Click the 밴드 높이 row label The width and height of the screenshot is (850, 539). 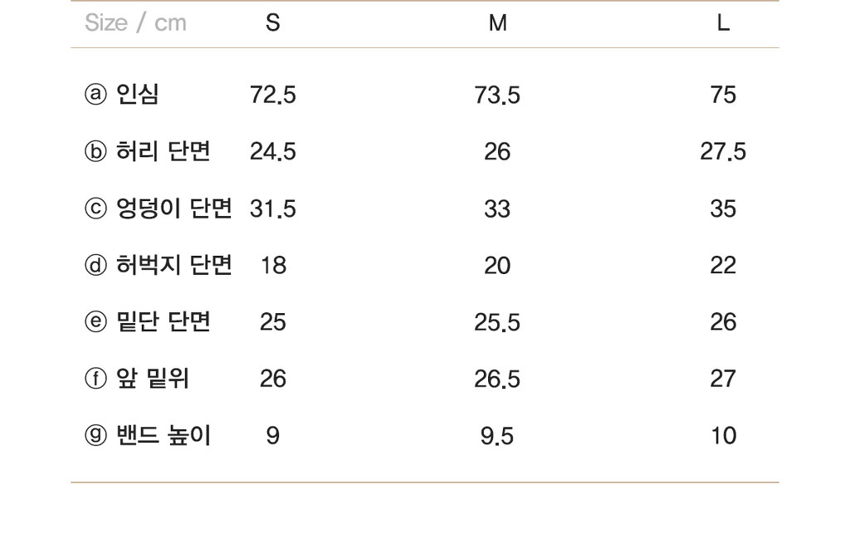click(164, 435)
